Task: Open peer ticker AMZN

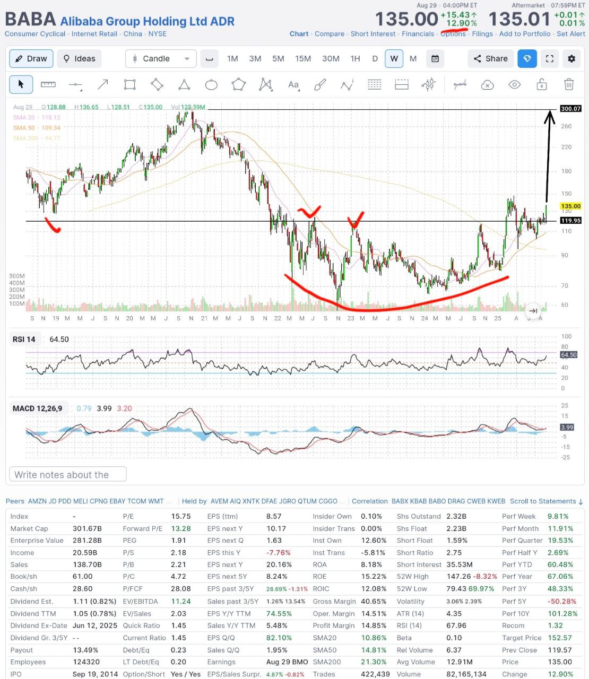Action: [37, 501]
